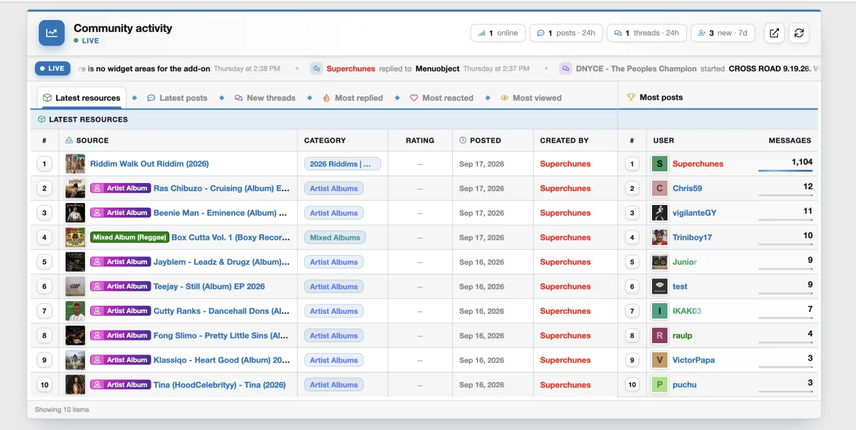
Task: Click Tina (HoodCelebrityy) cover thumbnail
Action: [75, 385]
